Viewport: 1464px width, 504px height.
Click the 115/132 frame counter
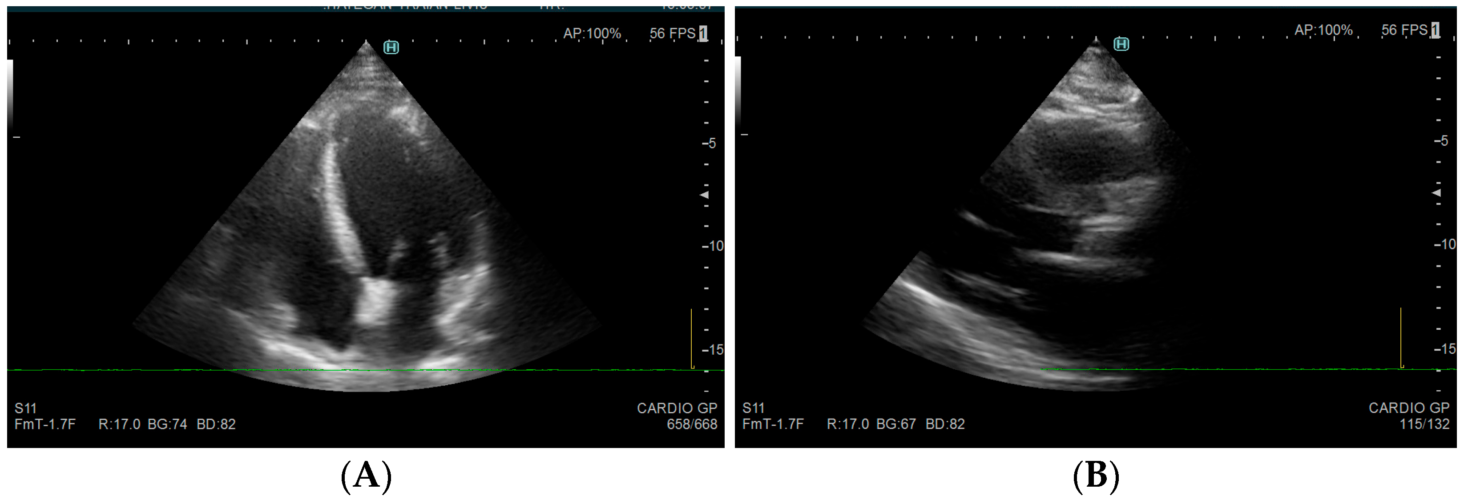[x=1424, y=424]
